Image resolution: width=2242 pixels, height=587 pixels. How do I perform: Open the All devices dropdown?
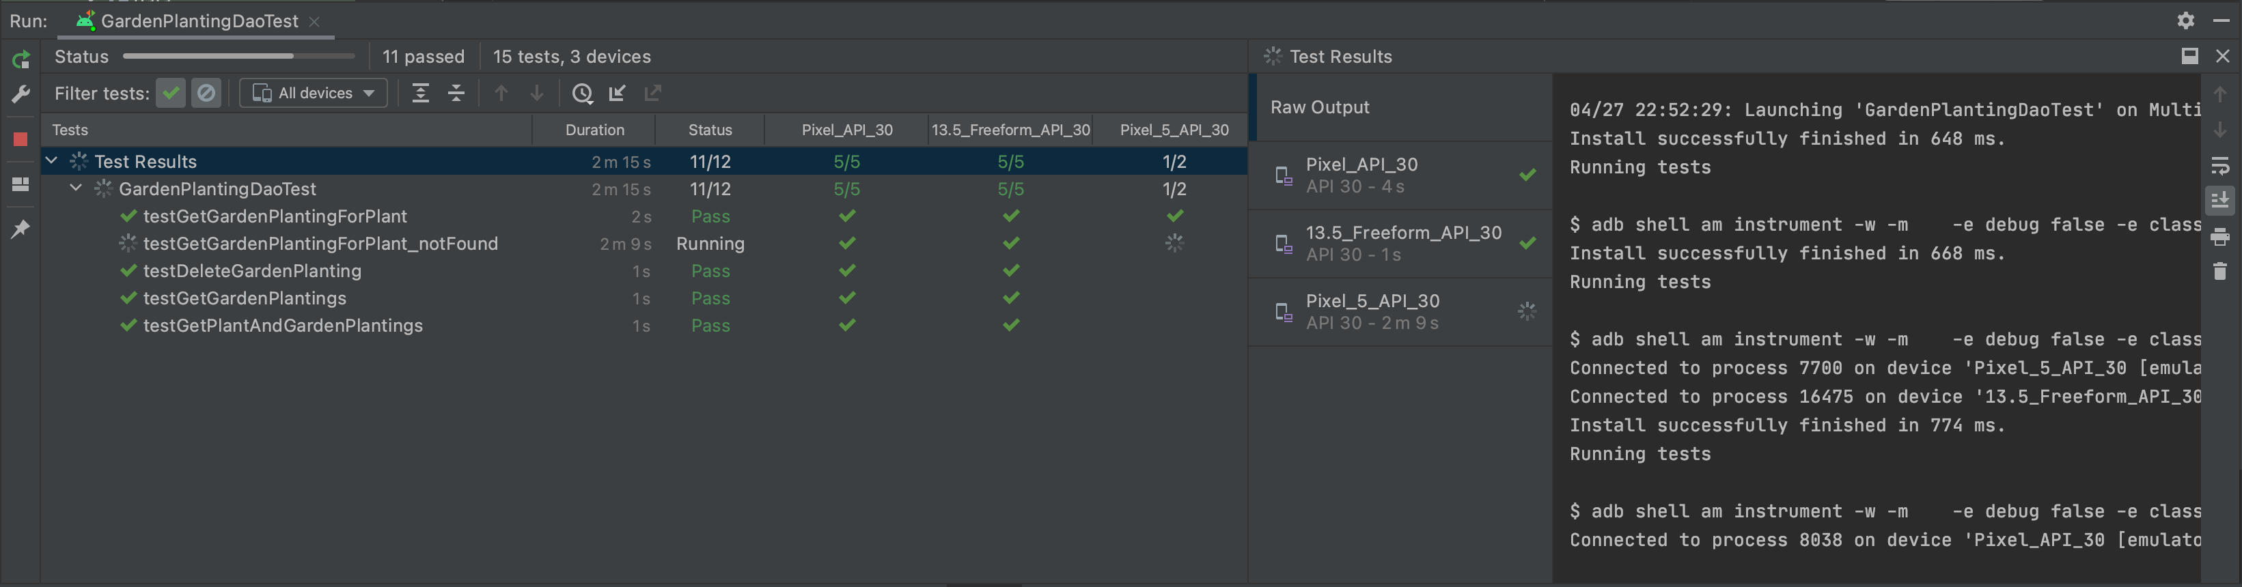click(314, 93)
